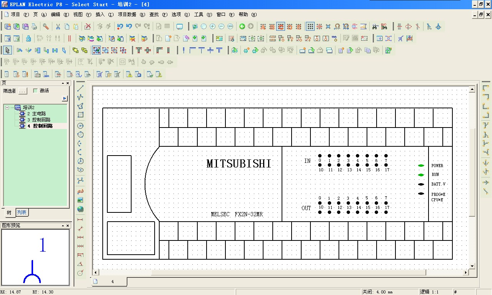The width and height of the screenshot is (492, 295).
Task: Switch to the 列表 tab
Action: pos(22,212)
